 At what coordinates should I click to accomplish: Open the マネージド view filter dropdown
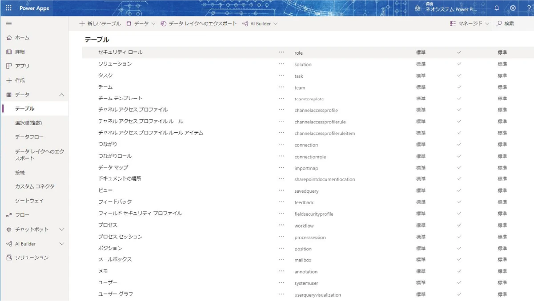(x=470, y=24)
